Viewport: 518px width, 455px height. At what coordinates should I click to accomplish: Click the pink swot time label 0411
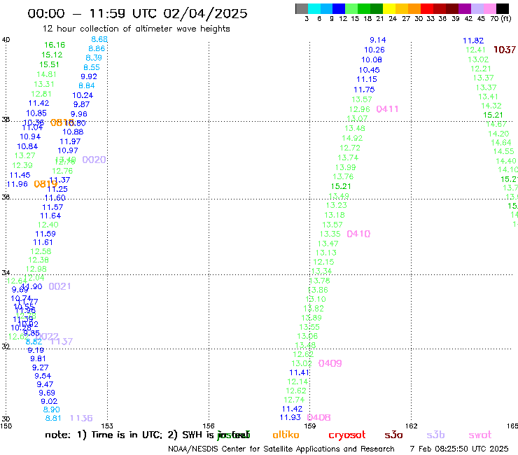[388, 109]
